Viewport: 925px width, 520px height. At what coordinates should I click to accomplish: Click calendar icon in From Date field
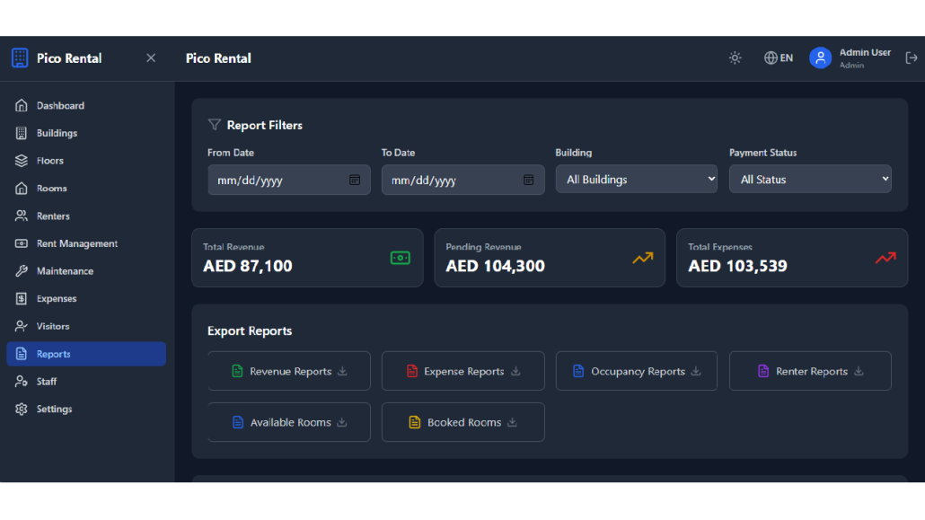click(x=355, y=180)
